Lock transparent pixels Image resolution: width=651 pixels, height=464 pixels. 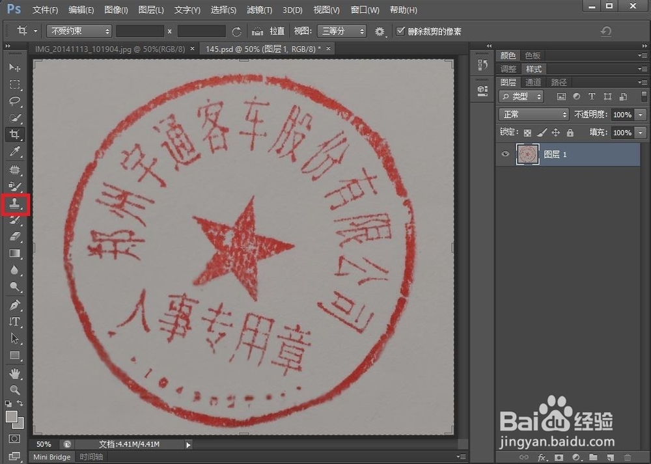click(x=527, y=133)
